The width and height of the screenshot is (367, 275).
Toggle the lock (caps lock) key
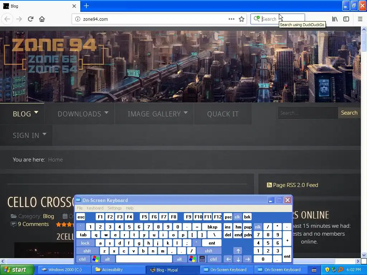[x=85, y=243]
